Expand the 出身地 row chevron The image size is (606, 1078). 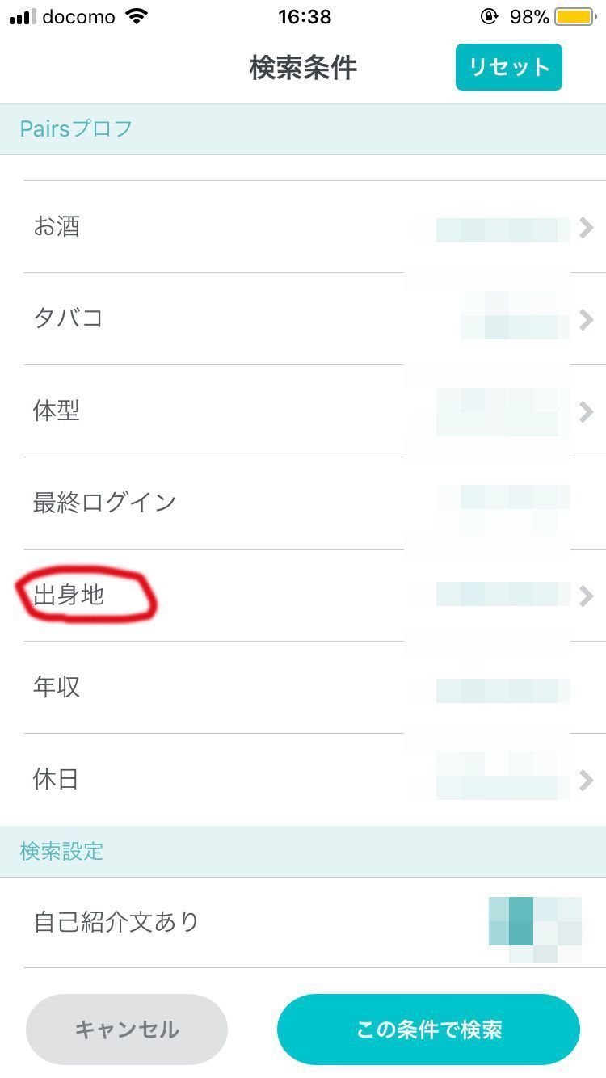coord(587,596)
